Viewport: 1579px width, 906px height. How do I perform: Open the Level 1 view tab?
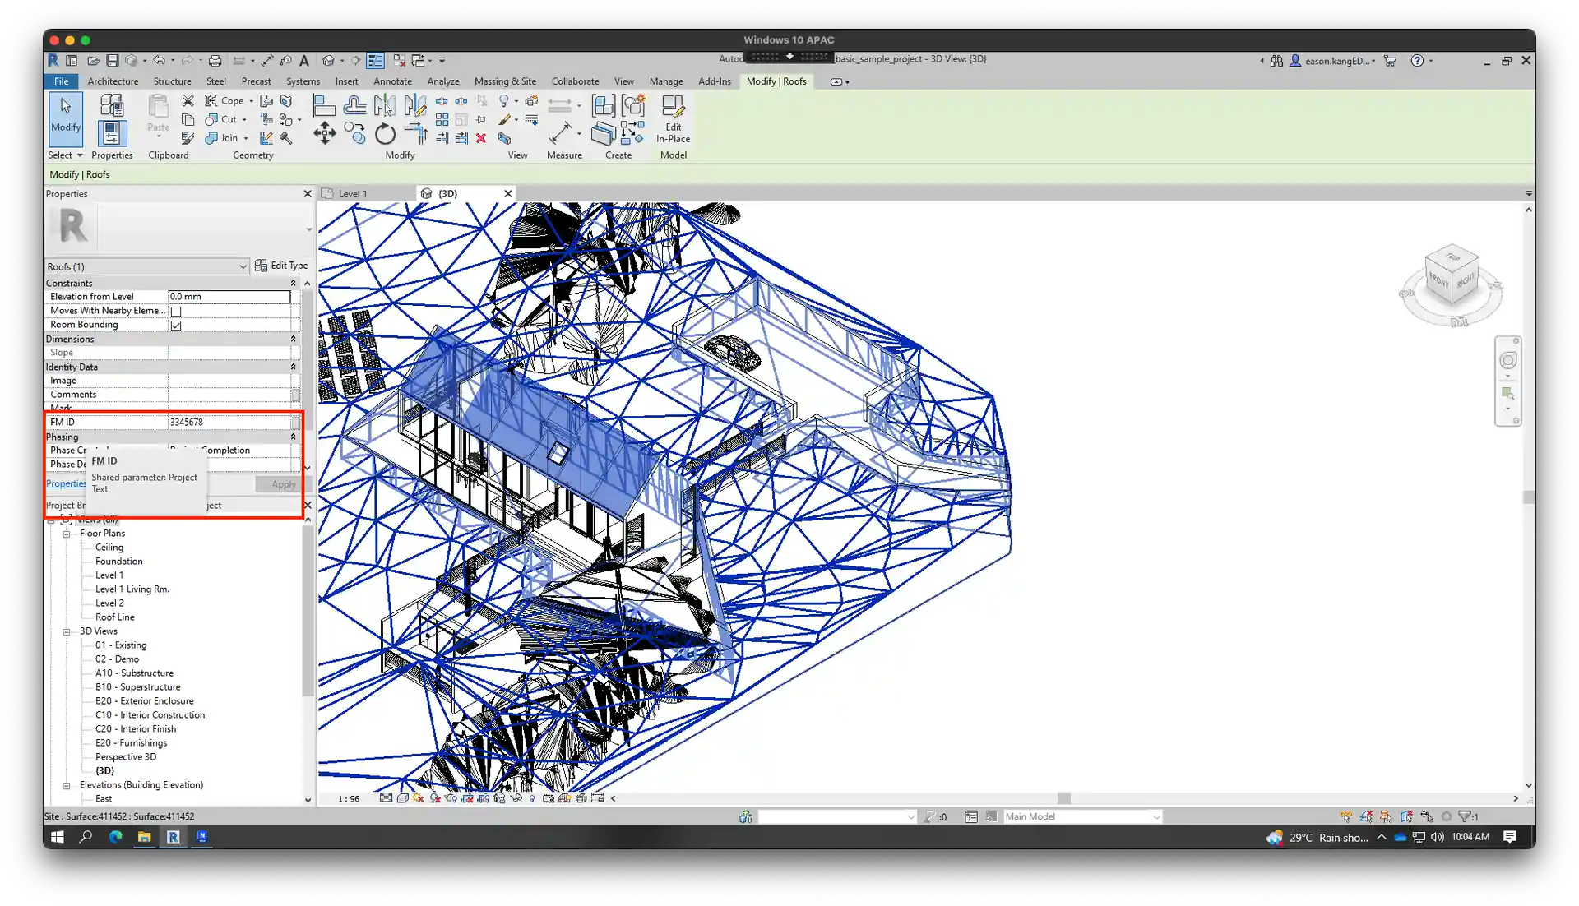click(x=354, y=192)
